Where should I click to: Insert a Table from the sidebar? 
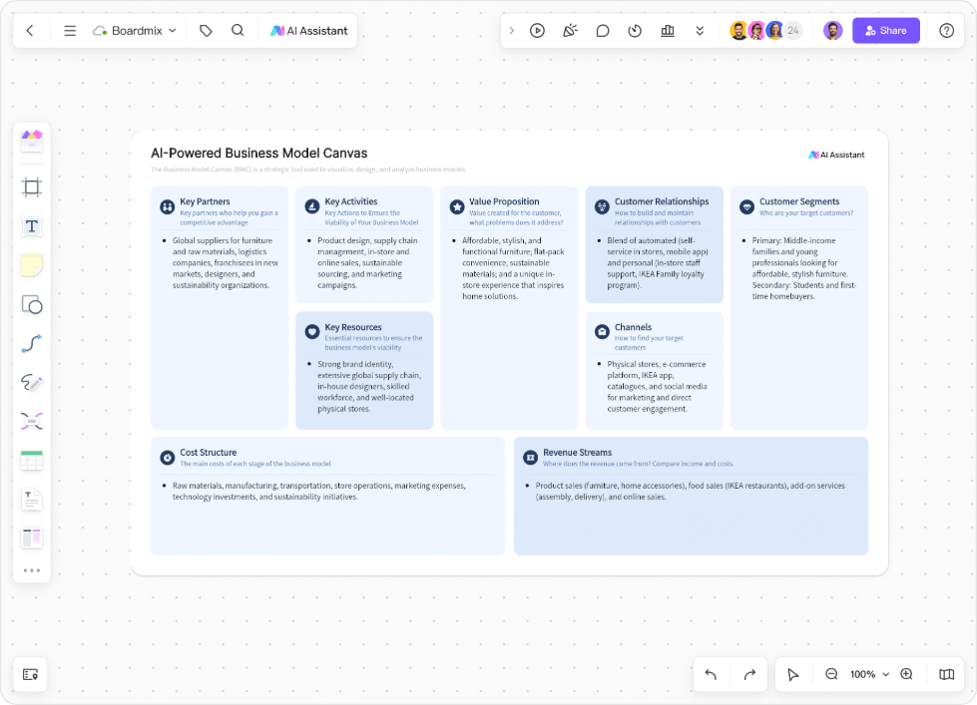coord(32,461)
